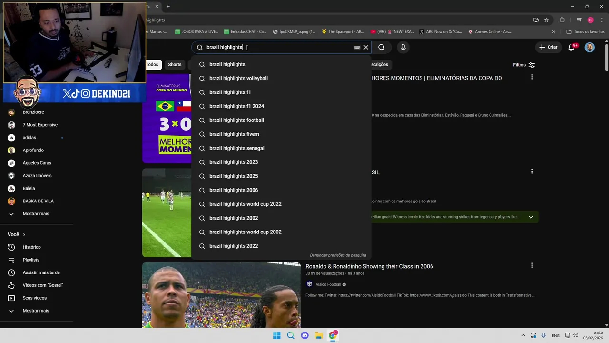Open Discord from the Windows taskbar
The width and height of the screenshot is (609, 343).
pos(305,335)
